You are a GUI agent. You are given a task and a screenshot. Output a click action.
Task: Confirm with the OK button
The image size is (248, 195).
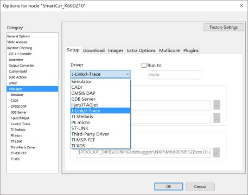coord(169,186)
